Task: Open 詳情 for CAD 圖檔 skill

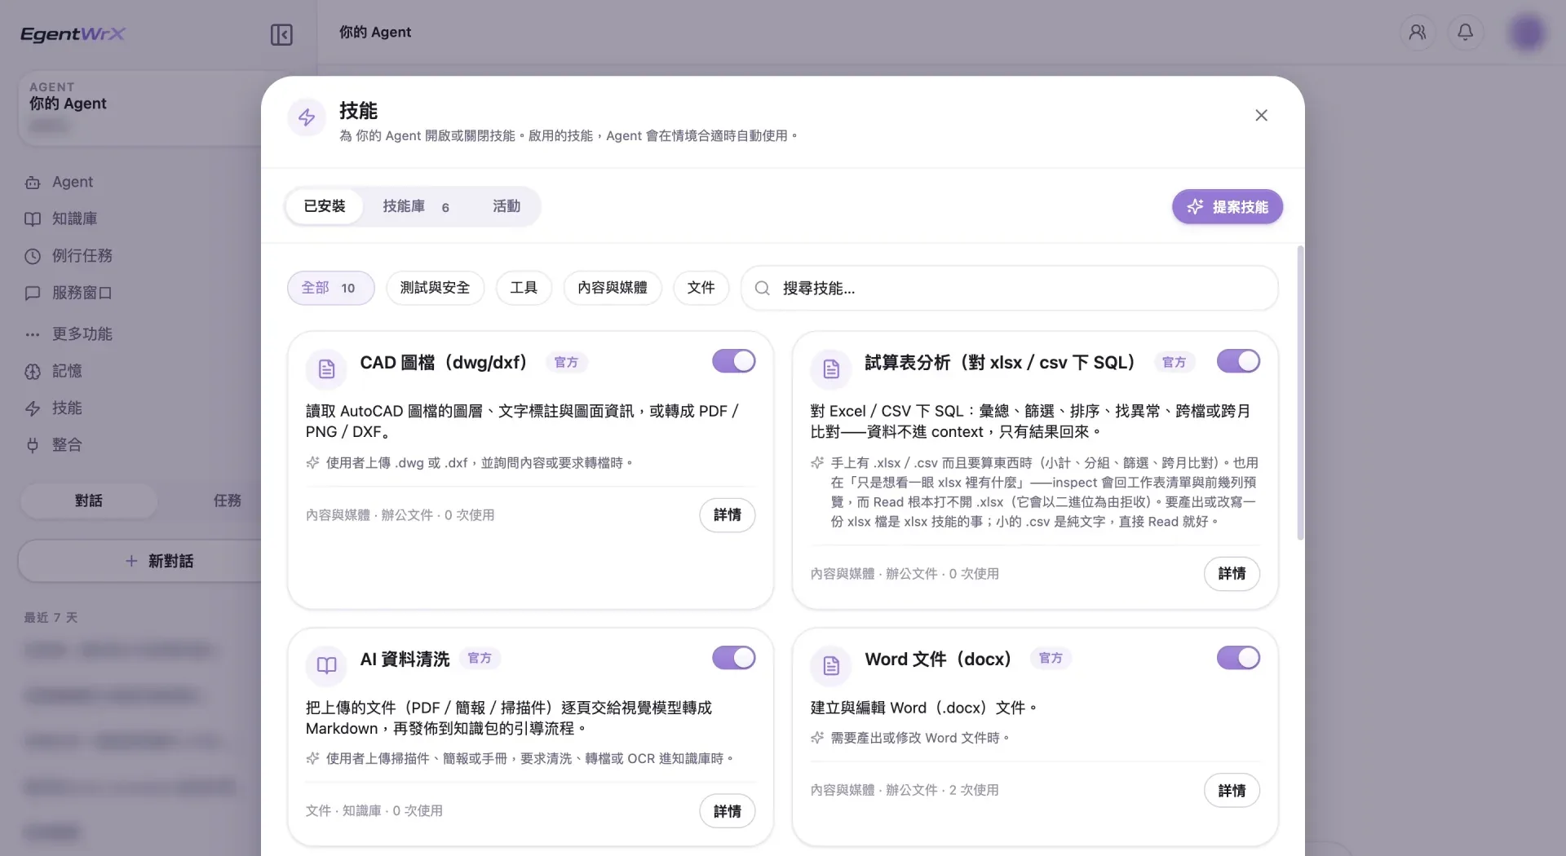Action: pyautogui.click(x=728, y=515)
